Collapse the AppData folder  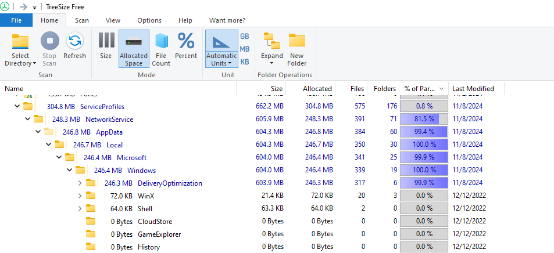tap(38, 132)
